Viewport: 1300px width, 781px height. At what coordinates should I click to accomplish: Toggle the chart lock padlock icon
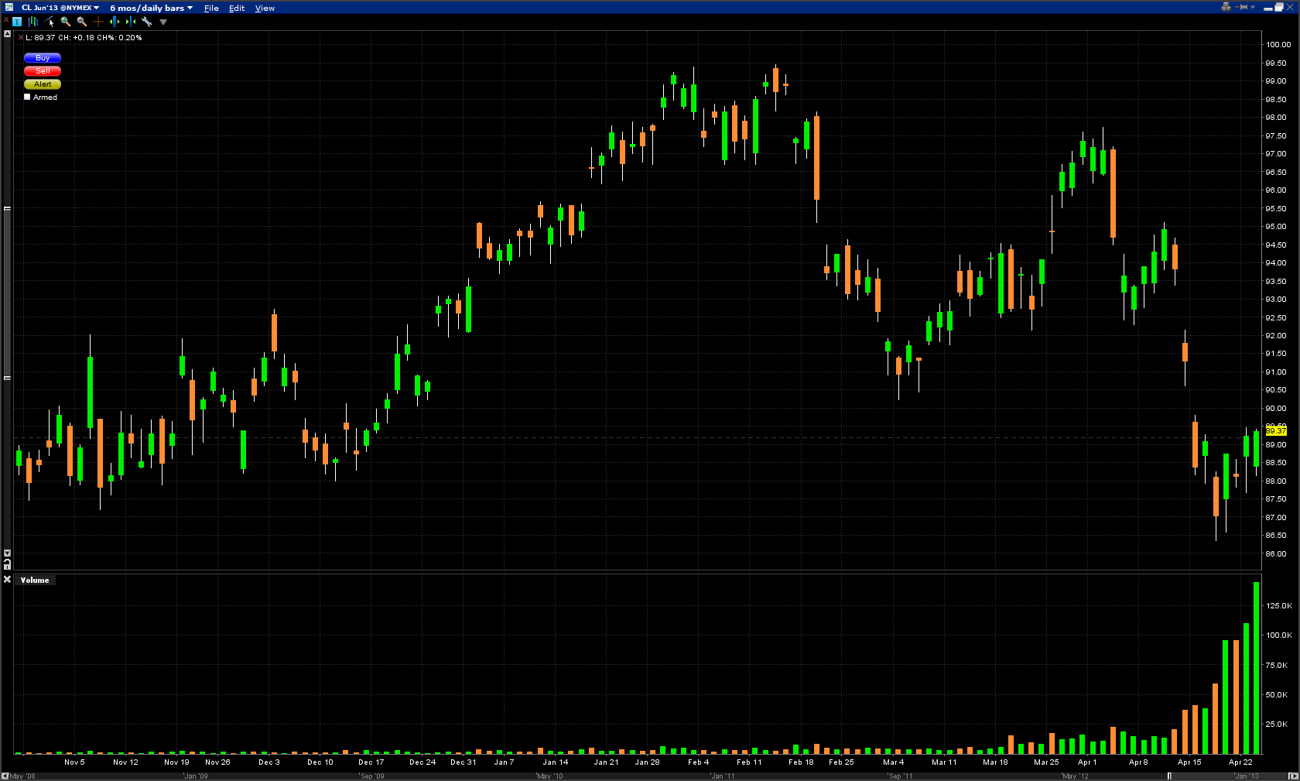click(x=7, y=566)
